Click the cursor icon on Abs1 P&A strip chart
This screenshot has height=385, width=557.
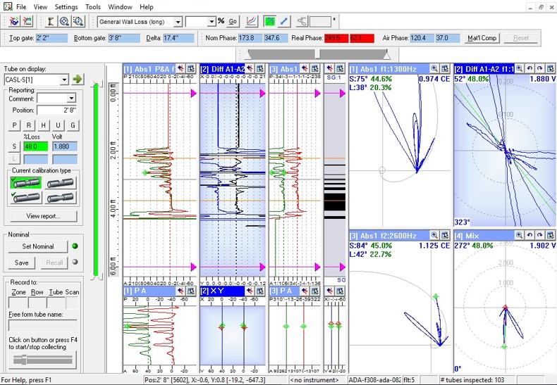pyautogui.click(x=180, y=68)
